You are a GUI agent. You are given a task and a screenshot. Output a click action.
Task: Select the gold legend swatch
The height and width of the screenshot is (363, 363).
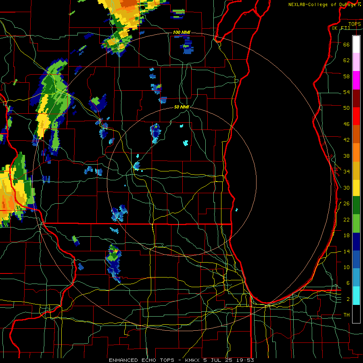(x=356, y=170)
